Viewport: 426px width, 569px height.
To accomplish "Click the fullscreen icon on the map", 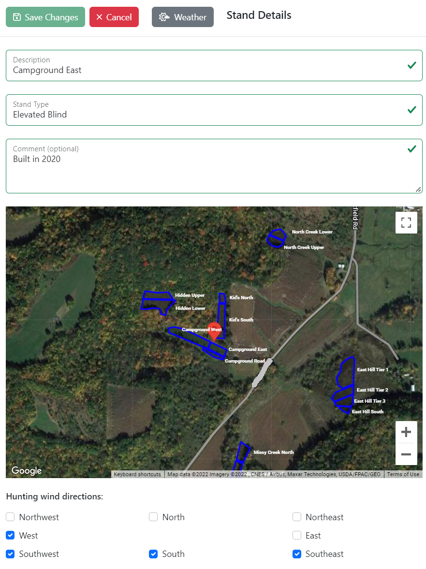I will [x=406, y=222].
